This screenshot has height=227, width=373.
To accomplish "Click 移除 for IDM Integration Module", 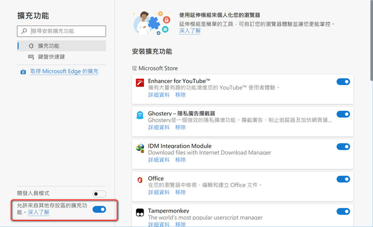I will 180,160.
